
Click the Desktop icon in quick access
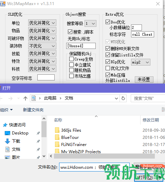(7, 133)
